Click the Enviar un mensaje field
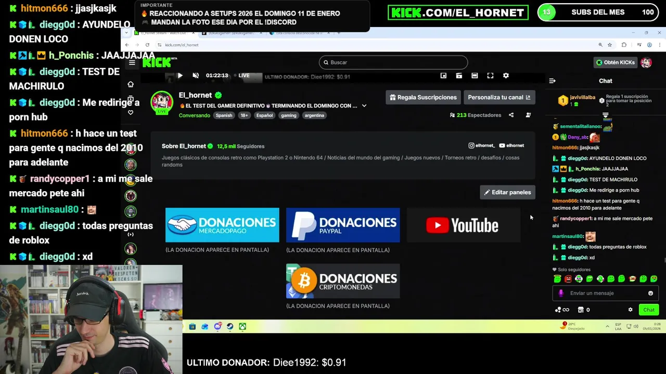Image resolution: width=666 pixels, height=374 pixels. [x=605, y=293]
